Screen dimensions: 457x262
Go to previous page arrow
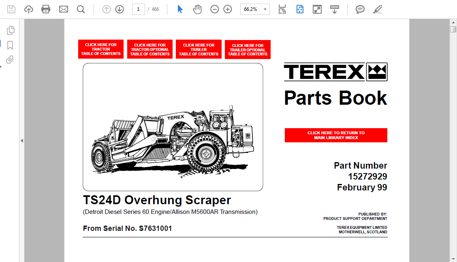(107, 9)
